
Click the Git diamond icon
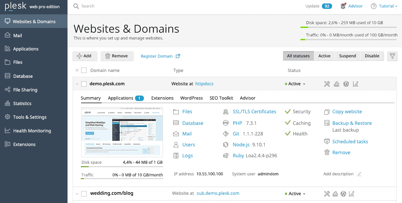click(x=226, y=134)
